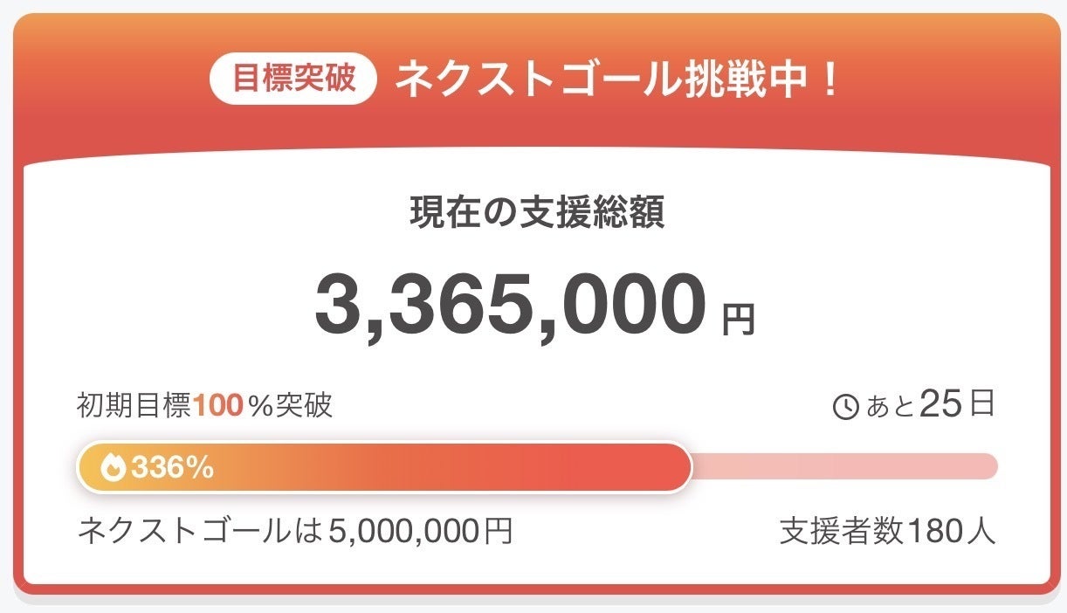Click the 25日 remaining days count
Viewport: 1067px width, 613px height.
click(958, 404)
